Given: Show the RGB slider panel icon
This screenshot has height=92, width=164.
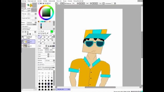Looking at the screenshot, I should (41, 3).
